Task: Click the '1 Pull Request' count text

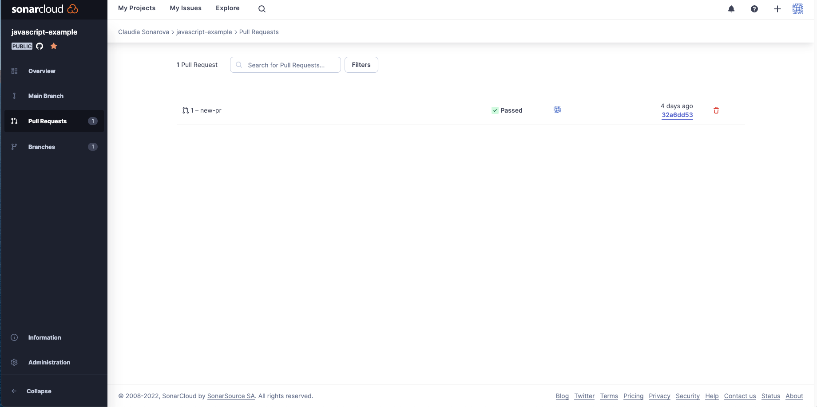Action: (x=197, y=65)
